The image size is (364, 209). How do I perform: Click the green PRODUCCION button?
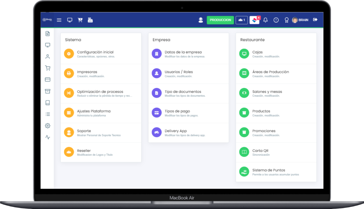point(220,20)
